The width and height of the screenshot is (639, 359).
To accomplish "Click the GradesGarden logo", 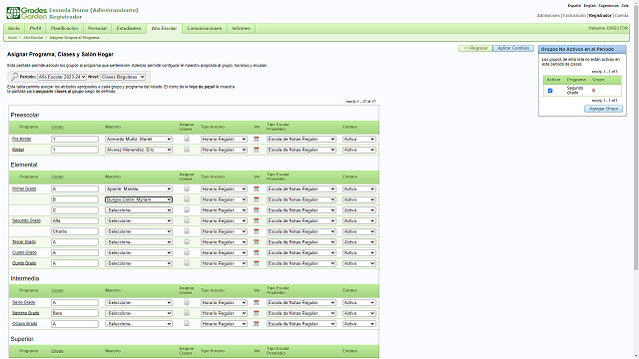I will [x=27, y=13].
